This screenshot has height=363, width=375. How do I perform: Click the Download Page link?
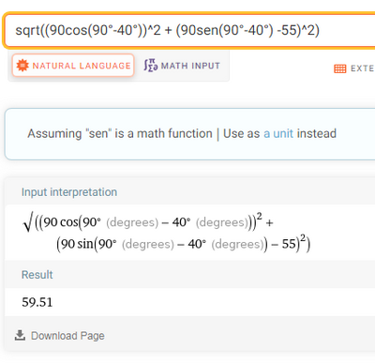pos(59,336)
